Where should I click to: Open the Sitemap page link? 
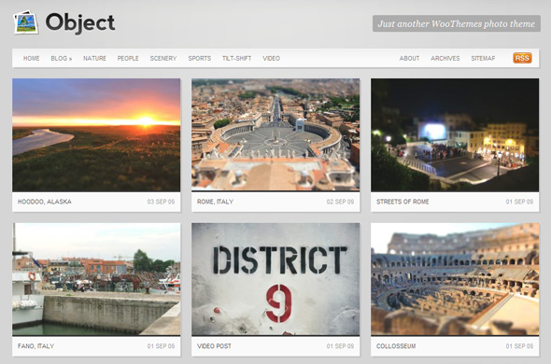click(483, 58)
